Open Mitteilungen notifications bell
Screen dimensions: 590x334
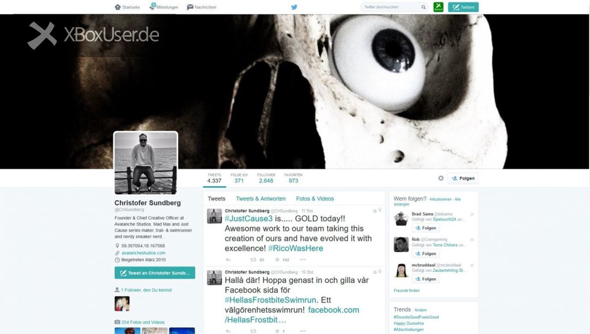pyautogui.click(x=153, y=6)
